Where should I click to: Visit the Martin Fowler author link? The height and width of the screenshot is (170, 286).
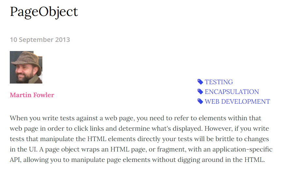click(x=32, y=95)
